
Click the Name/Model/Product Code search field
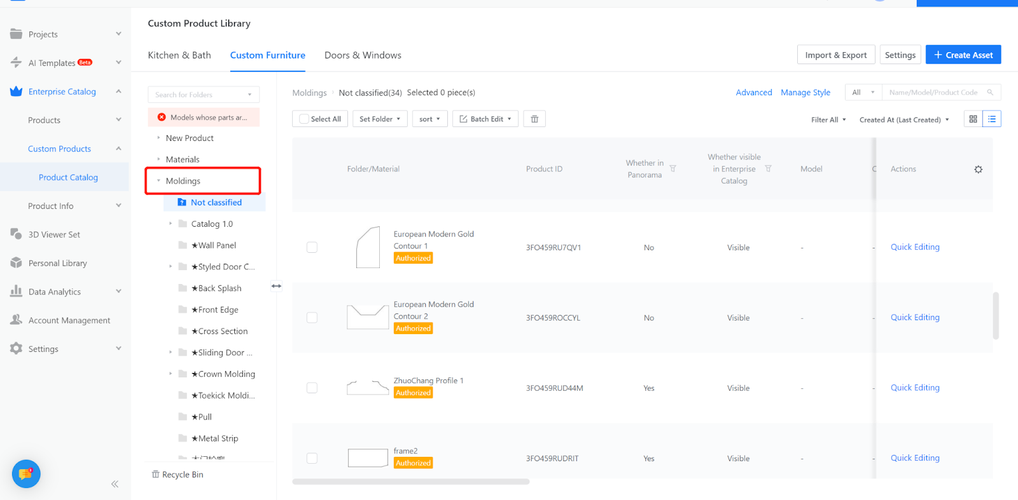pos(933,93)
